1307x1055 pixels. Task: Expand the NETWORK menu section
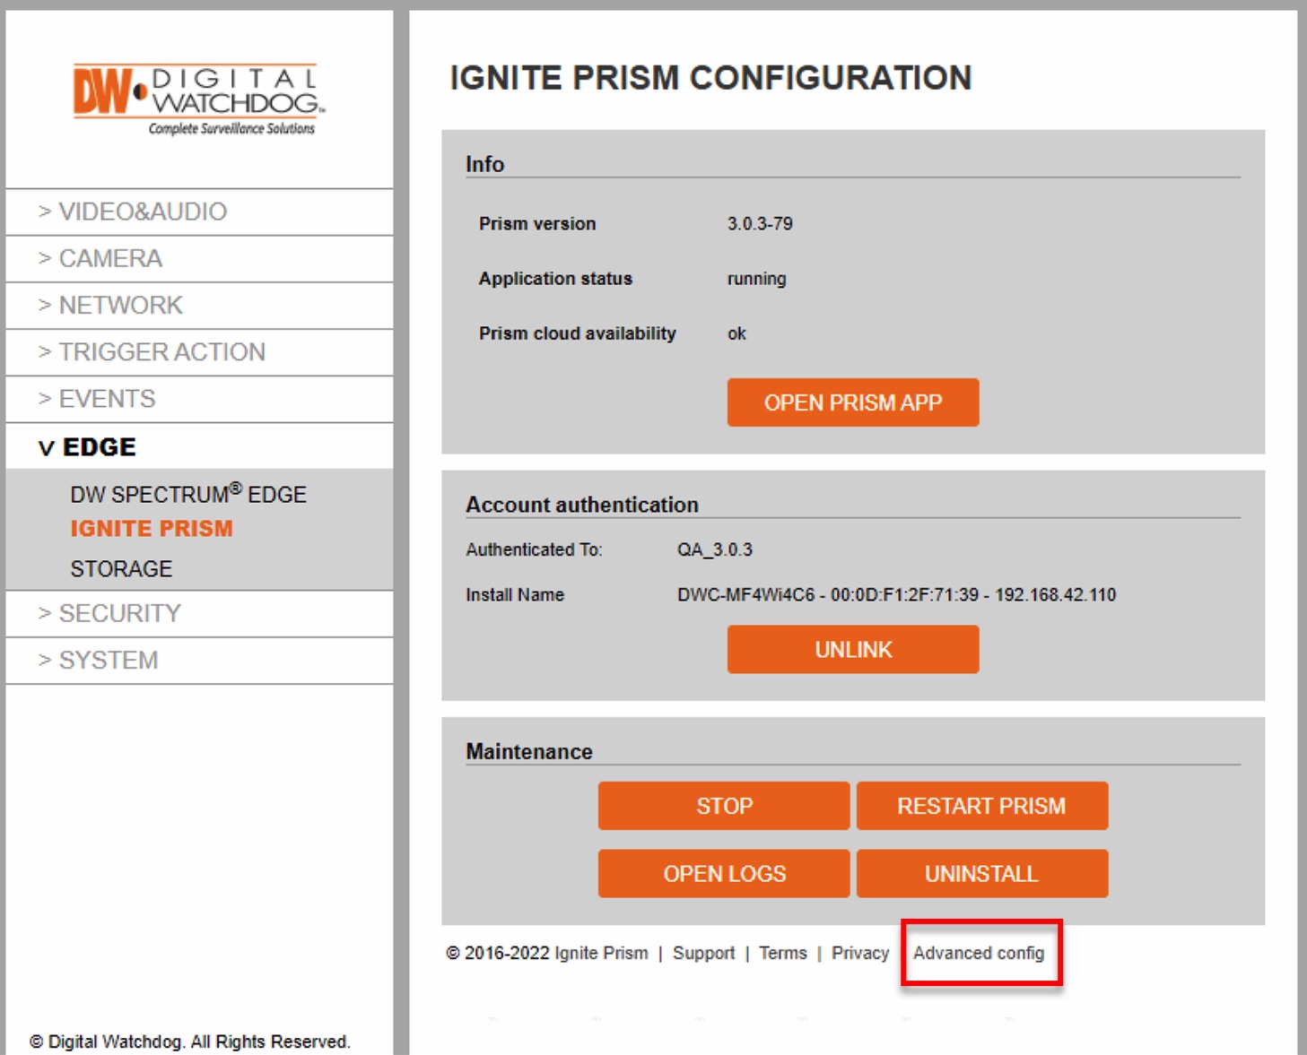pos(199,305)
